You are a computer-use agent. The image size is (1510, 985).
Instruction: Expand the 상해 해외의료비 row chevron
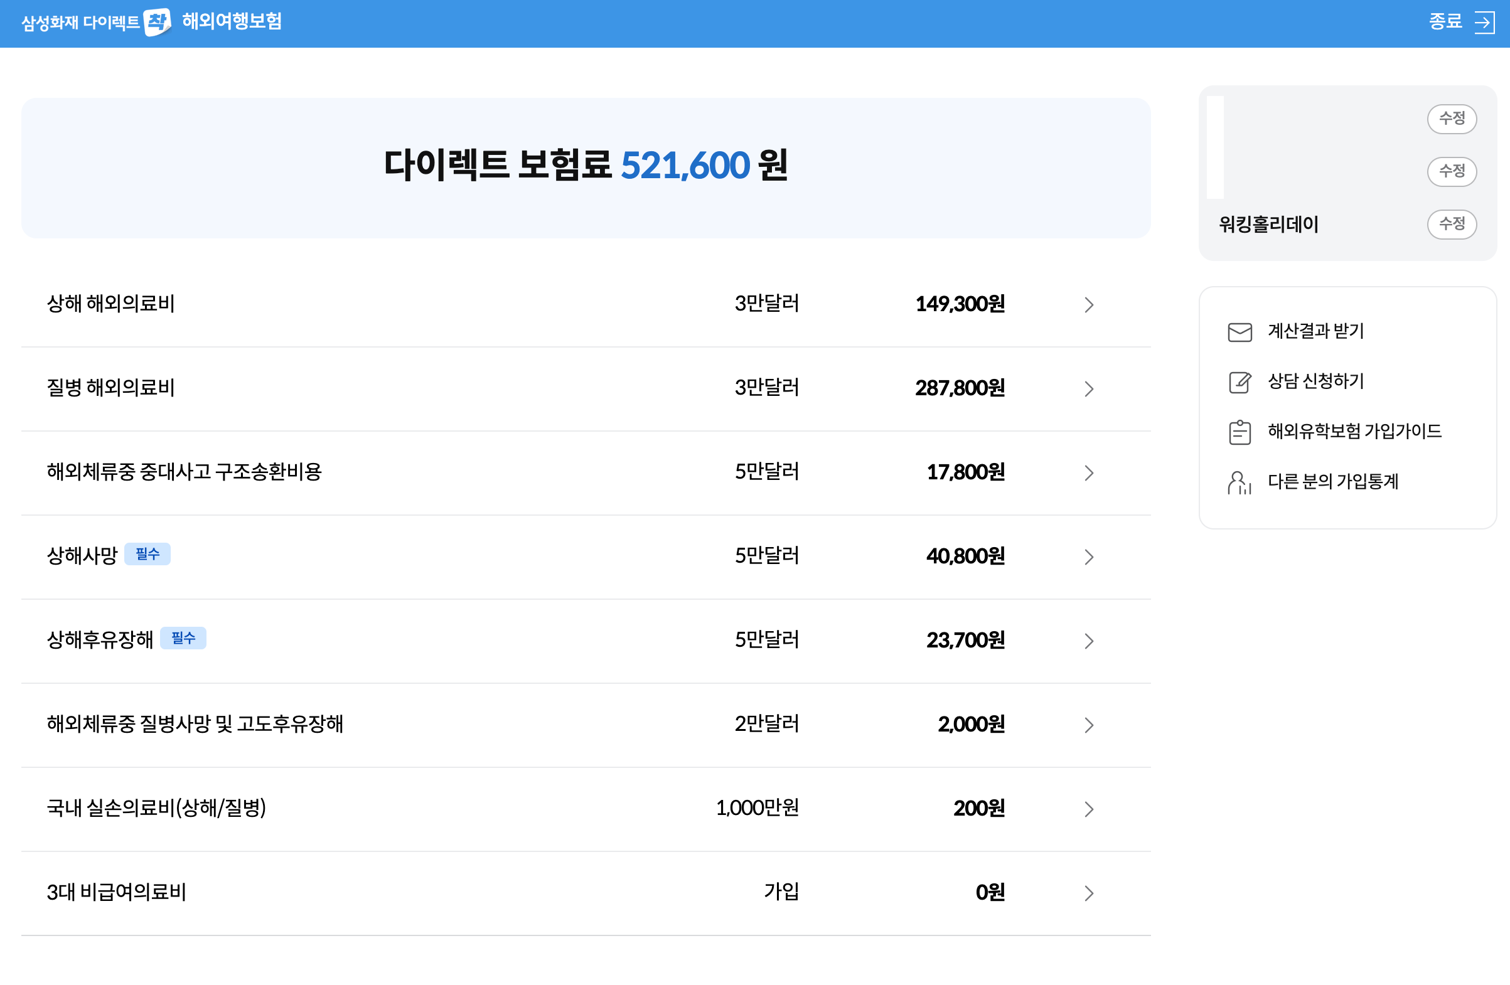tap(1089, 304)
